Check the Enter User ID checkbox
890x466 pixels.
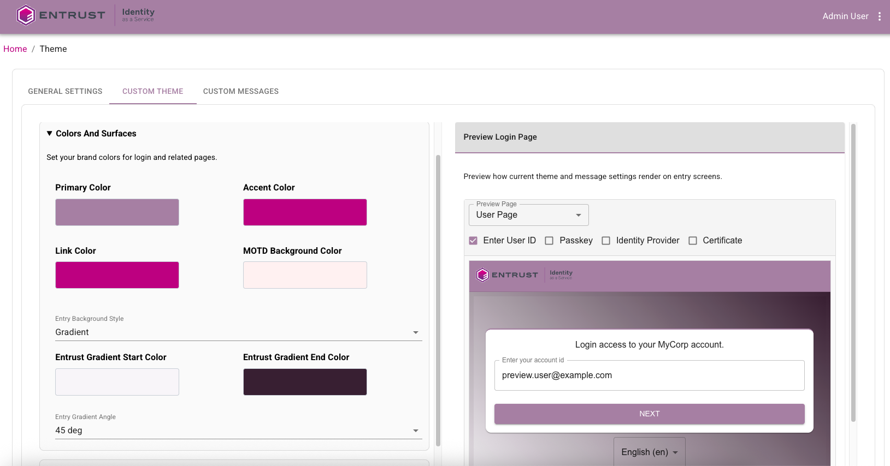[x=473, y=241]
